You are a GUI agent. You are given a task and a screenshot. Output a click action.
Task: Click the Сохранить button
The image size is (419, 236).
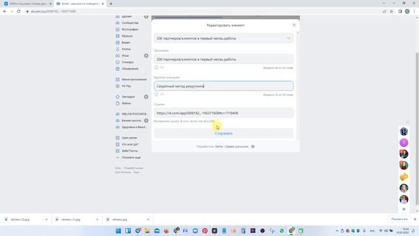point(224,133)
